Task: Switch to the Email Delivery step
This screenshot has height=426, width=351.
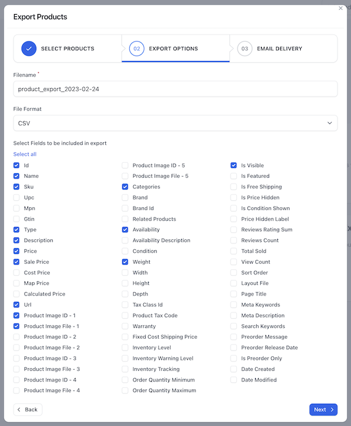Action: coord(284,49)
